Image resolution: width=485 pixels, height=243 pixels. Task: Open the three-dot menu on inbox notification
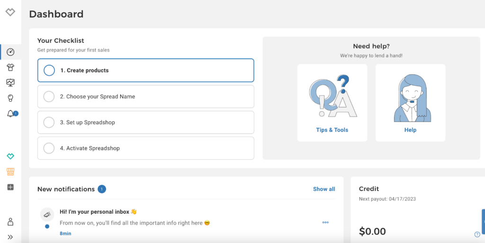325,222
